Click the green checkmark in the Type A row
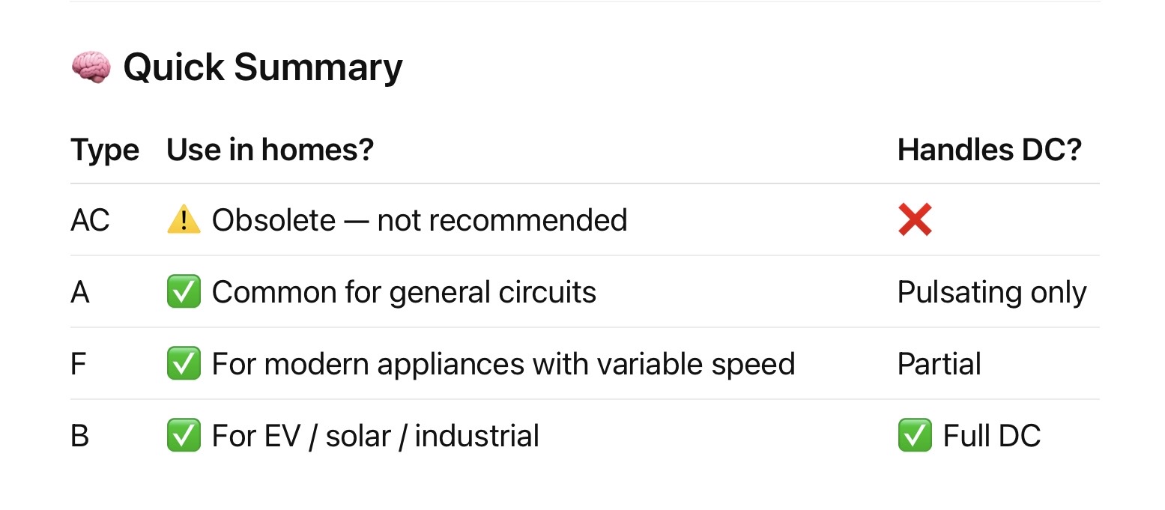This screenshot has width=1165, height=510. pyautogui.click(x=184, y=292)
